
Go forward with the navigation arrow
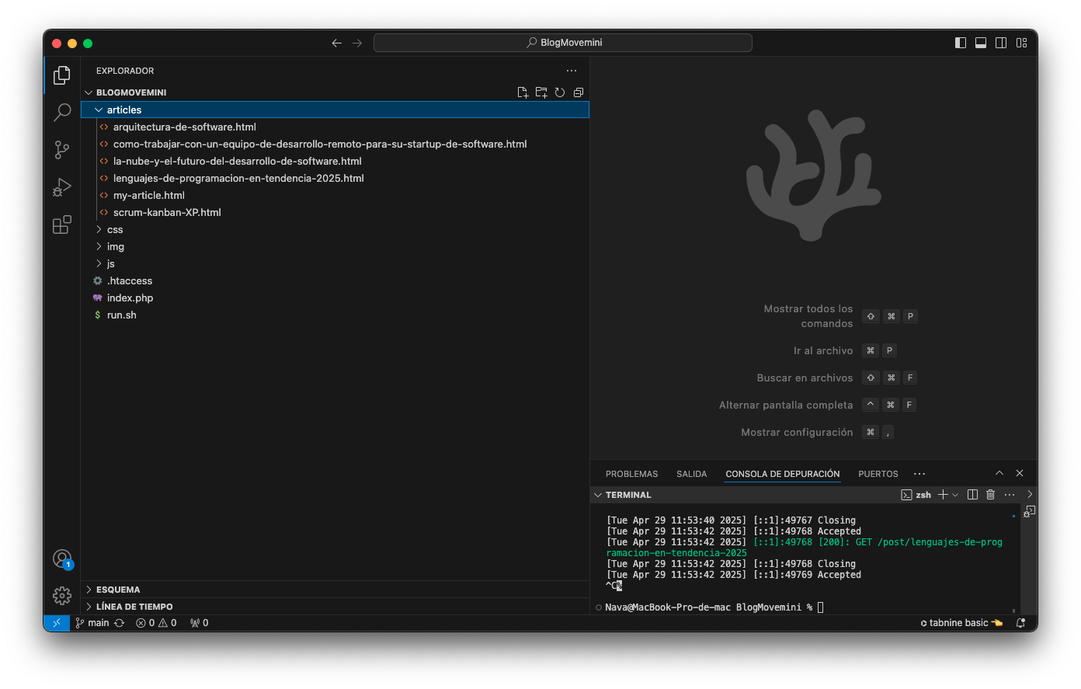click(x=357, y=43)
